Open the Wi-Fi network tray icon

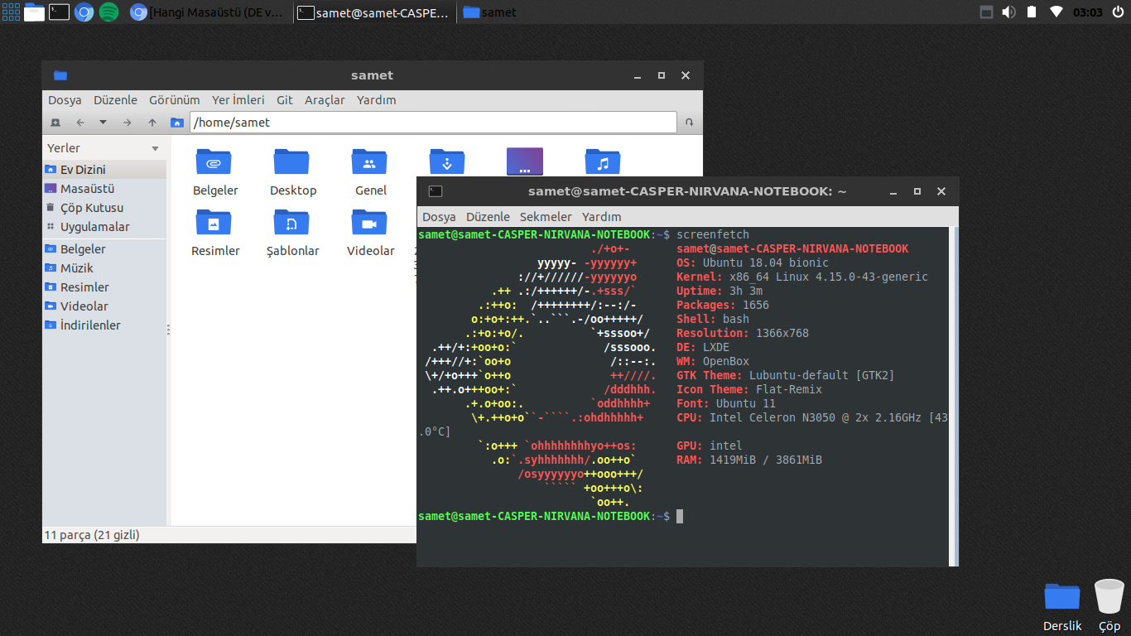(1056, 12)
